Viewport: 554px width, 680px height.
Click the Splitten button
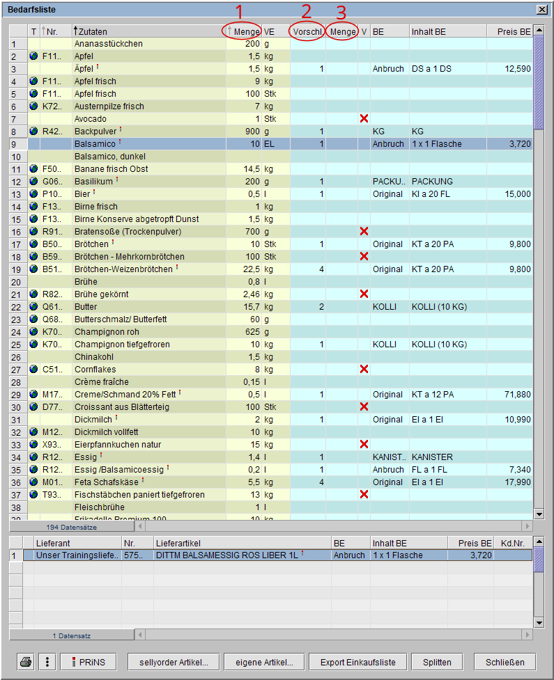pyautogui.click(x=437, y=662)
